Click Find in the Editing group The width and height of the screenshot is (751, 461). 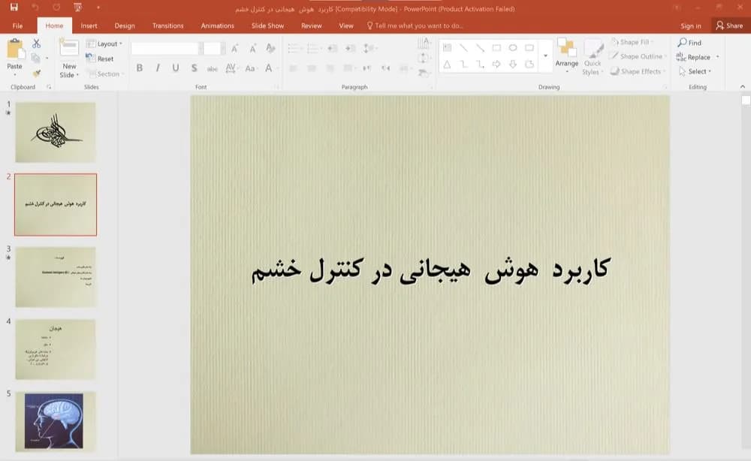689,43
